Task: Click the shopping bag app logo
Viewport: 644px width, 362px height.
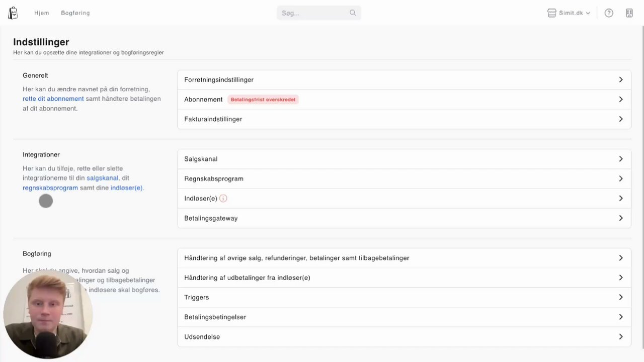Action: coord(13,13)
